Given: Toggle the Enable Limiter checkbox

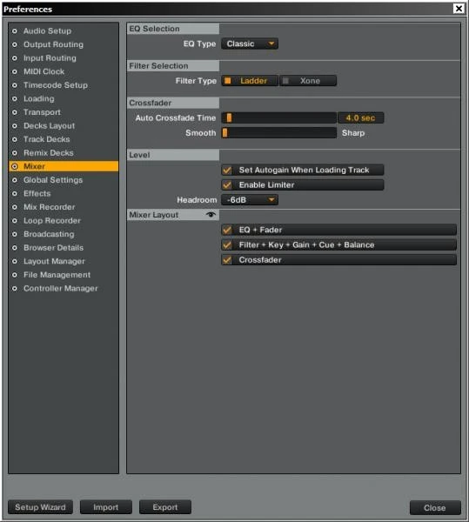Looking at the screenshot, I should coord(302,184).
